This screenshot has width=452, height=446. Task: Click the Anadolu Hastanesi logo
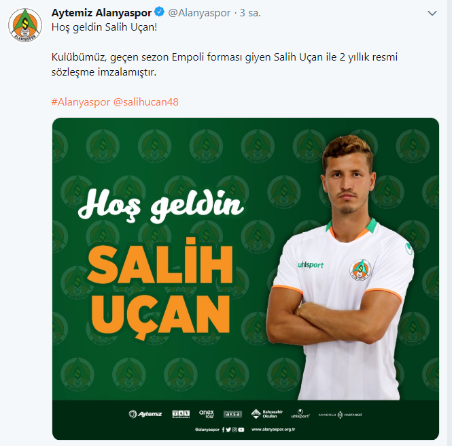point(340,415)
